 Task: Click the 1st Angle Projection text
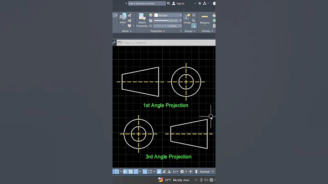coord(166,105)
